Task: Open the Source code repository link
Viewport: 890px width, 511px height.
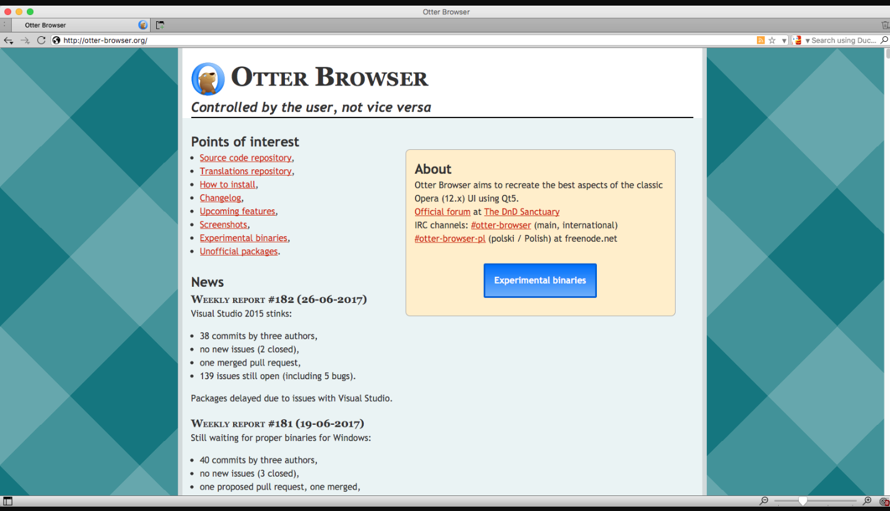Action: point(246,158)
